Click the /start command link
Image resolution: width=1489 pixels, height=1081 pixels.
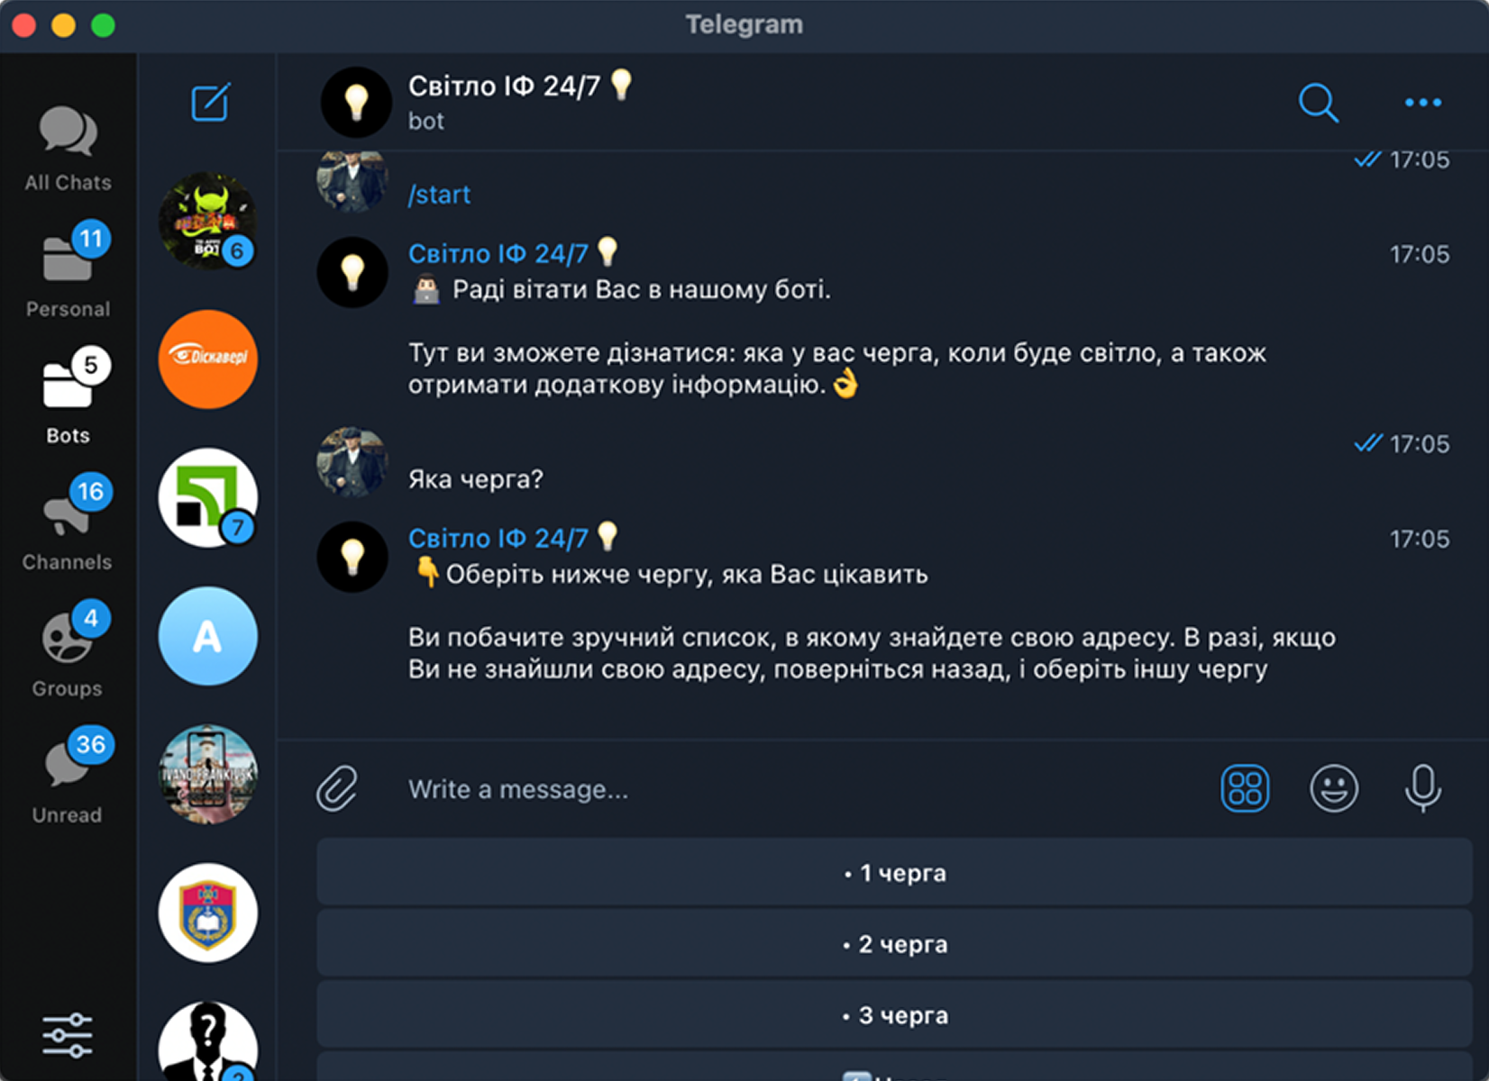(x=439, y=195)
